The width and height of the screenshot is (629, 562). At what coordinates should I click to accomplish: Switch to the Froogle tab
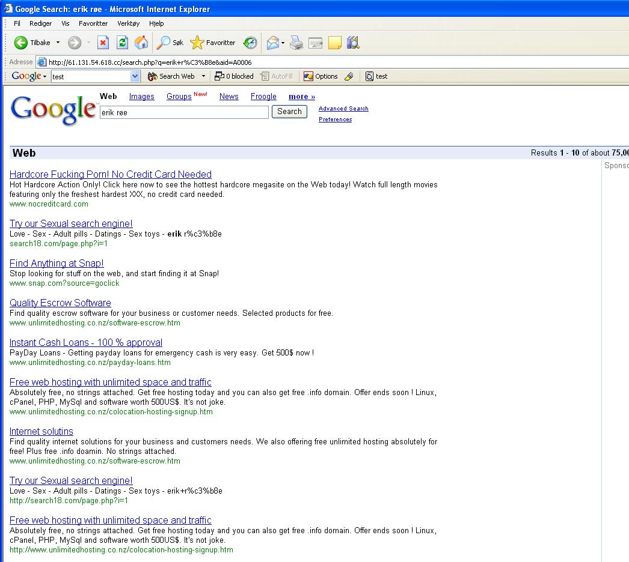pyautogui.click(x=263, y=97)
